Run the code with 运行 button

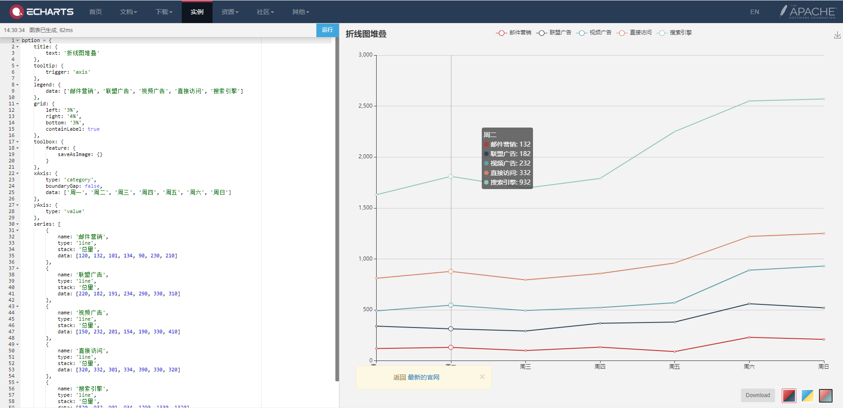pos(327,30)
